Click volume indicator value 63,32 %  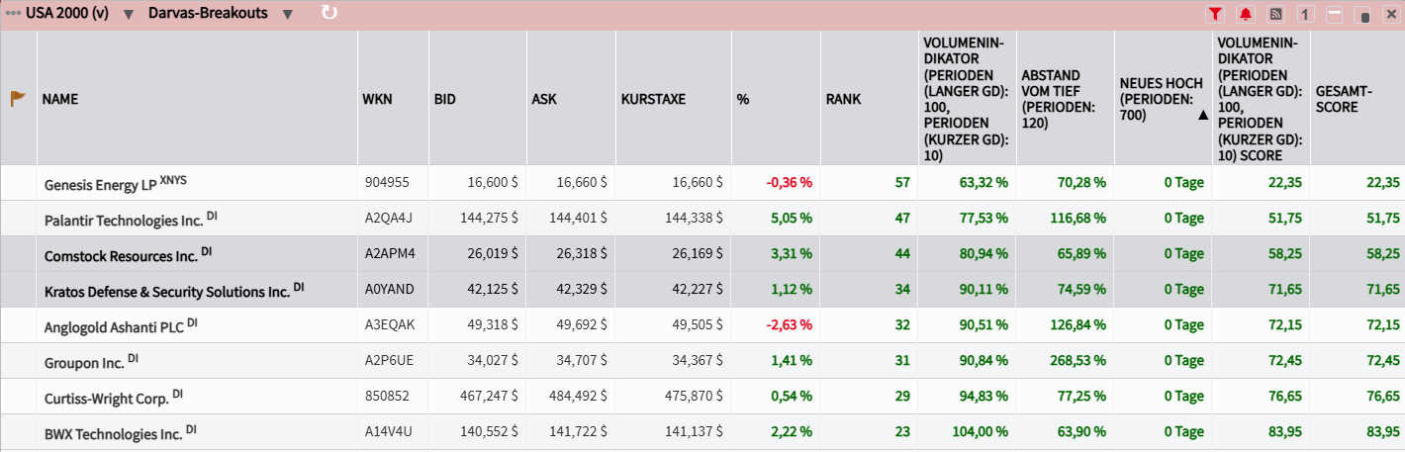(983, 183)
